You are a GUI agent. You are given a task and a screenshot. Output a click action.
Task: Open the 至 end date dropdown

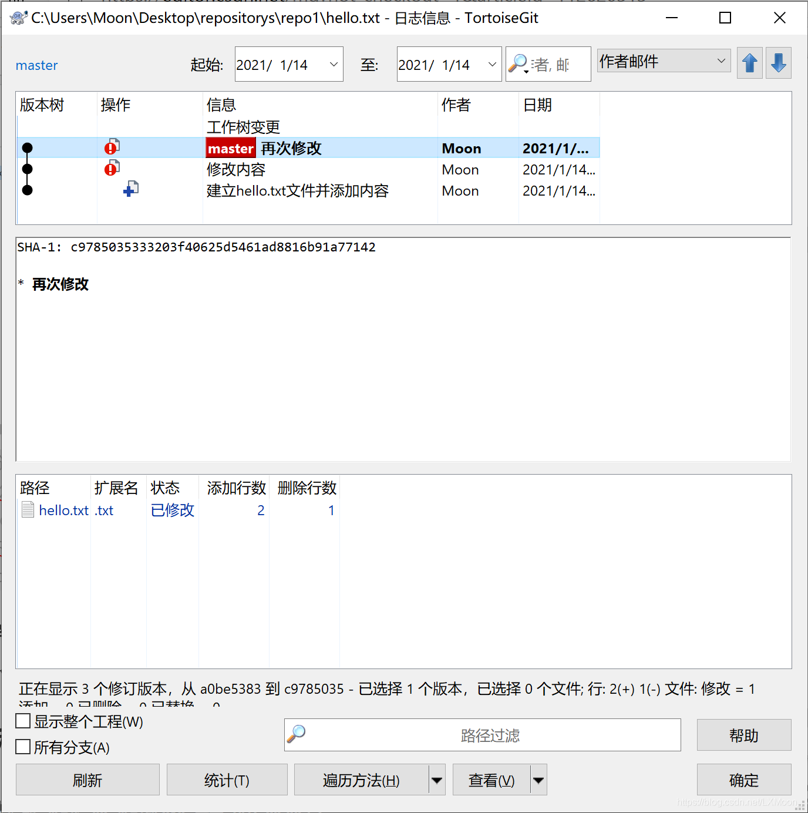(x=492, y=64)
